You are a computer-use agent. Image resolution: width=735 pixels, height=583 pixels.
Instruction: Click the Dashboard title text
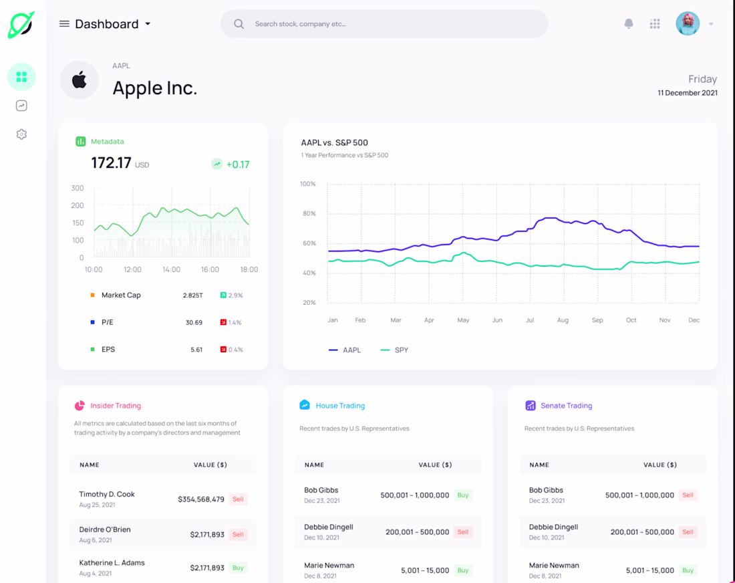(107, 24)
